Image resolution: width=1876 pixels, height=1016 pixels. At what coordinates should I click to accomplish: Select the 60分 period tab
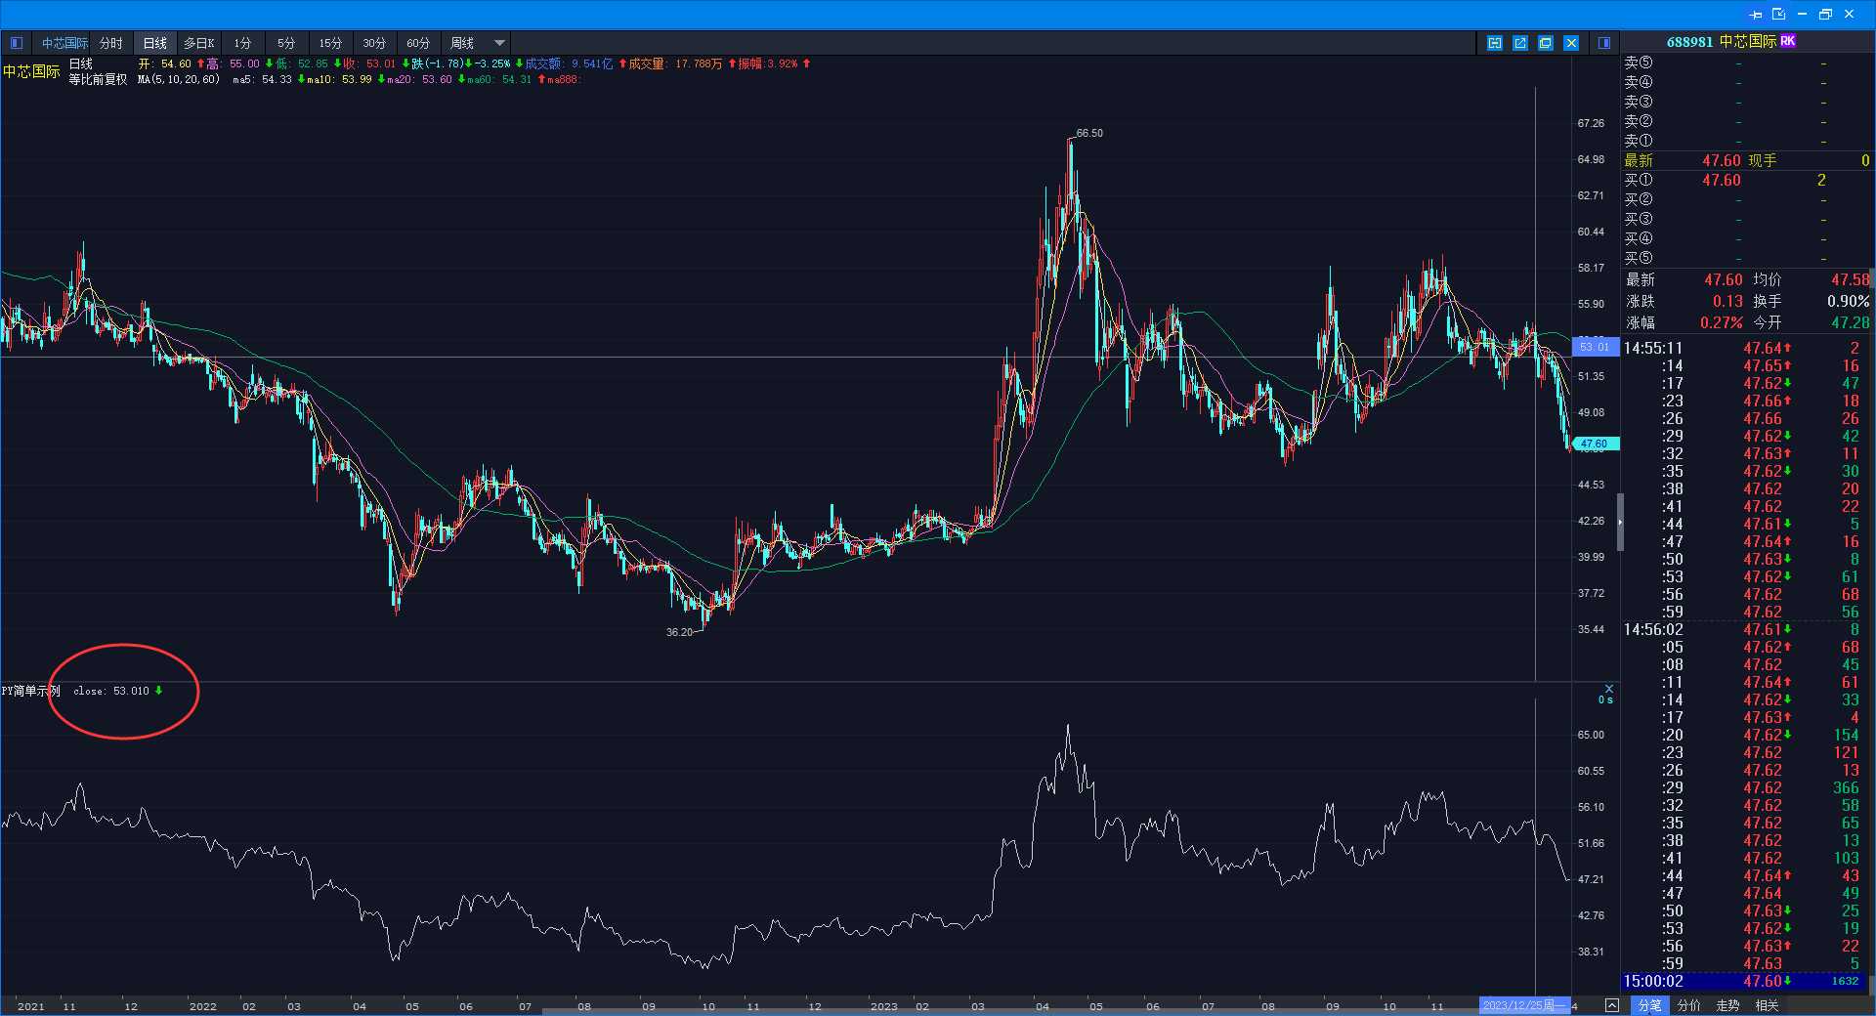click(418, 43)
